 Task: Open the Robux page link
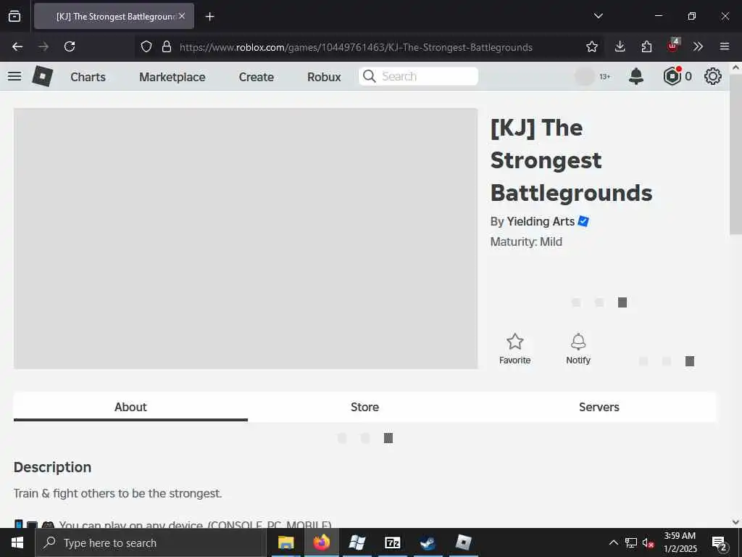click(324, 77)
